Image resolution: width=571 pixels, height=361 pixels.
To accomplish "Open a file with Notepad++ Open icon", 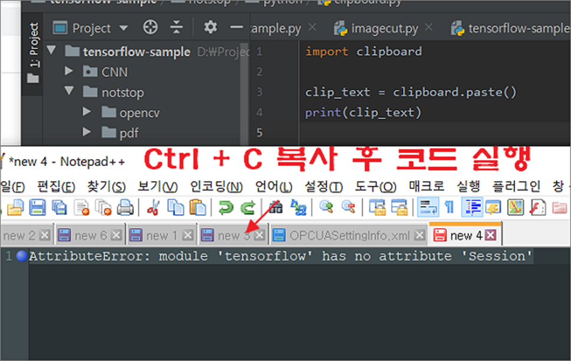I will click(x=15, y=208).
